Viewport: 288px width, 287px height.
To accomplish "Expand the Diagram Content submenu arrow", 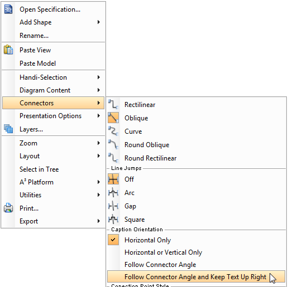I will (x=99, y=90).
